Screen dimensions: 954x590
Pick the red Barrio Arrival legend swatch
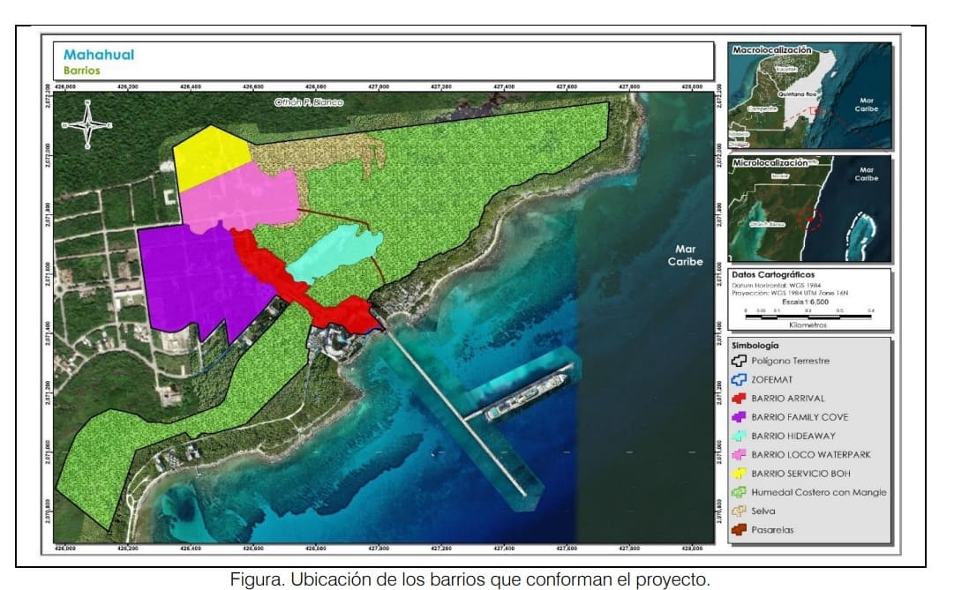pyautogui.click(x=739, y=399)
